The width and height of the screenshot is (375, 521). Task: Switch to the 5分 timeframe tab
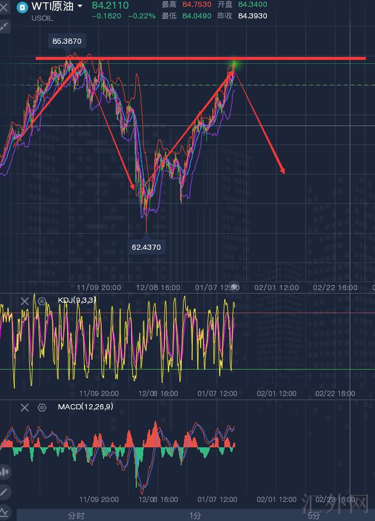pos(313,515)
